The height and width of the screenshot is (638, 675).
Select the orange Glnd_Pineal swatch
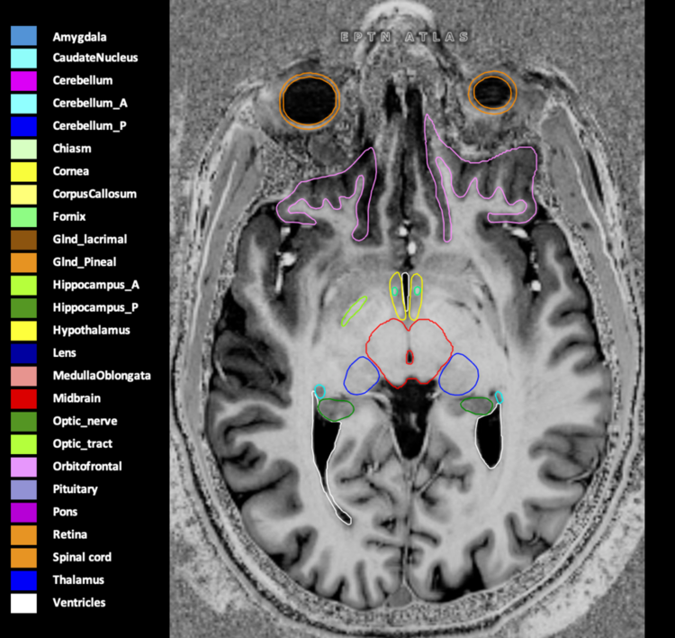pos(23,262)
